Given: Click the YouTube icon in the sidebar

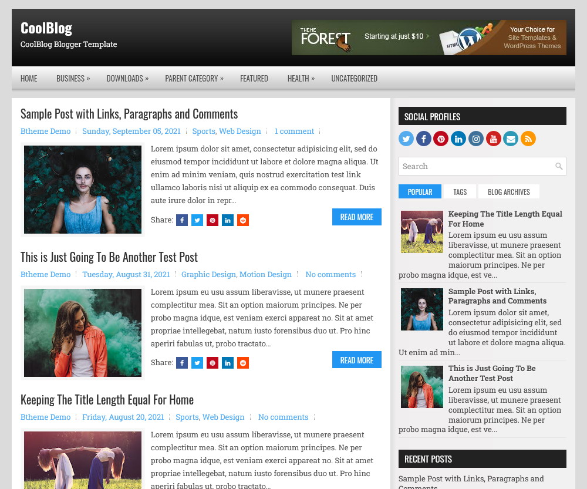Looking at the screenshot, I should (493, 139).
